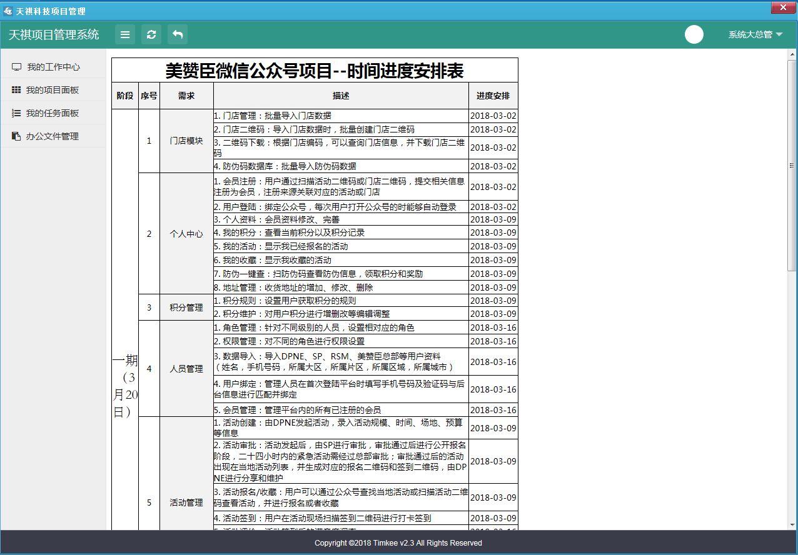Image resolution: width=798 pixels, height=555 pixels.
Task: Click the refresh icon in the toolbar
Action: click(x=151, y=34)
